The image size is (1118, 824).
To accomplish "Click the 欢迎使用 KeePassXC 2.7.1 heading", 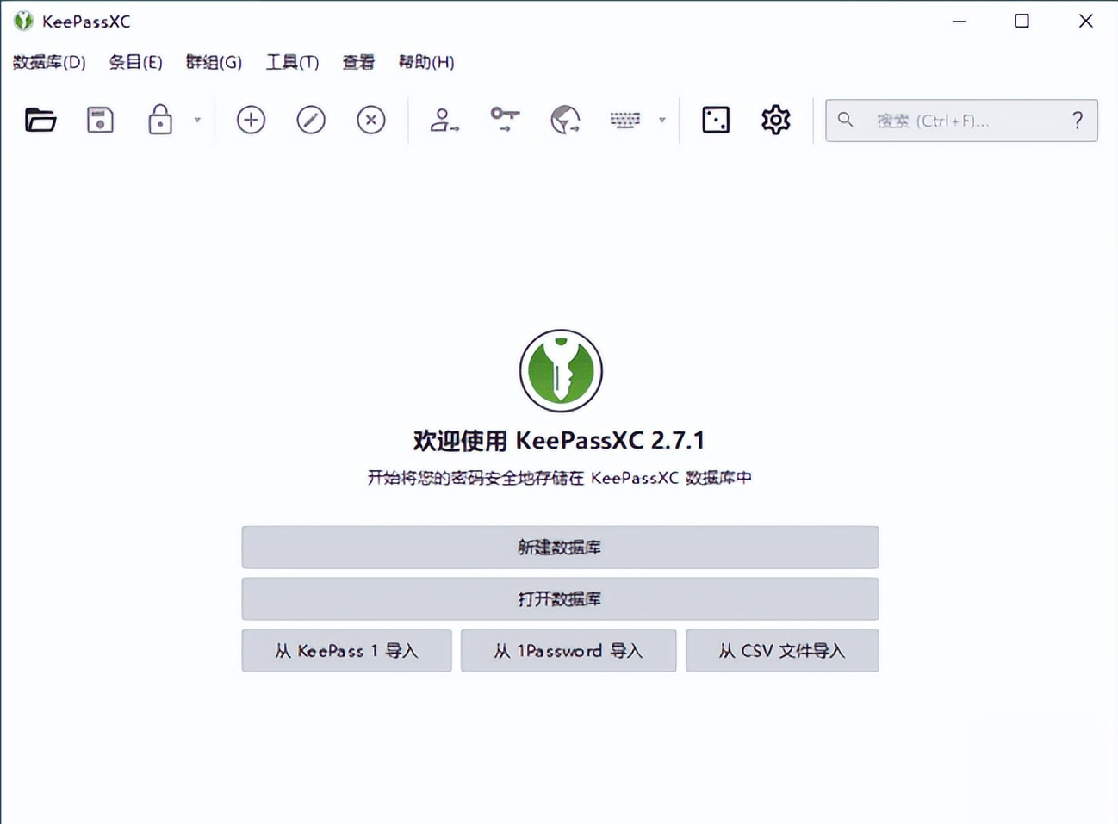I will coord(560,441).
